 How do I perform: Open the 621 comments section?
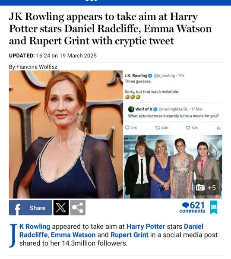point(193,208)
